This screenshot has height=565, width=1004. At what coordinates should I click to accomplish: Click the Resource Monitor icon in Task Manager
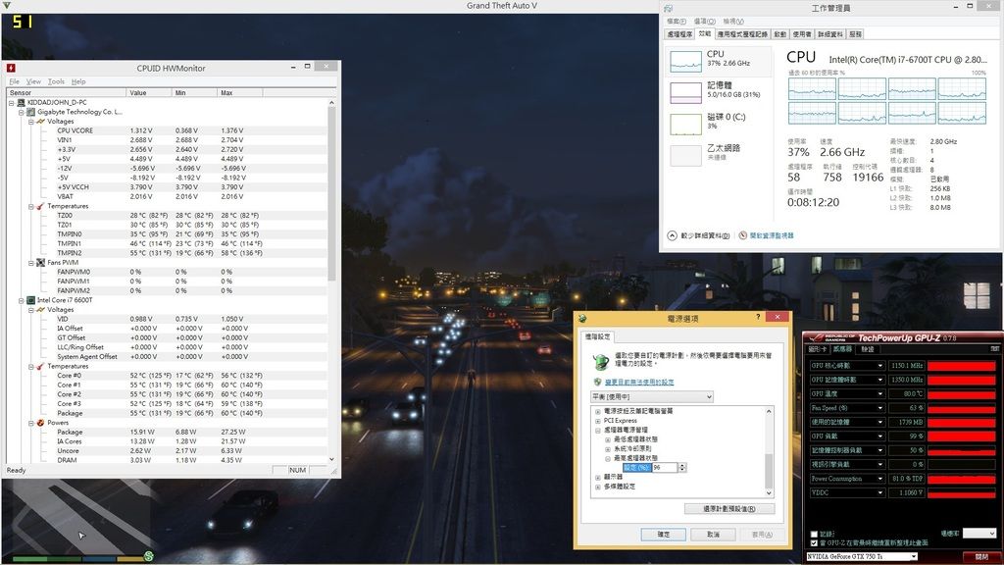(x=743, y=235)
